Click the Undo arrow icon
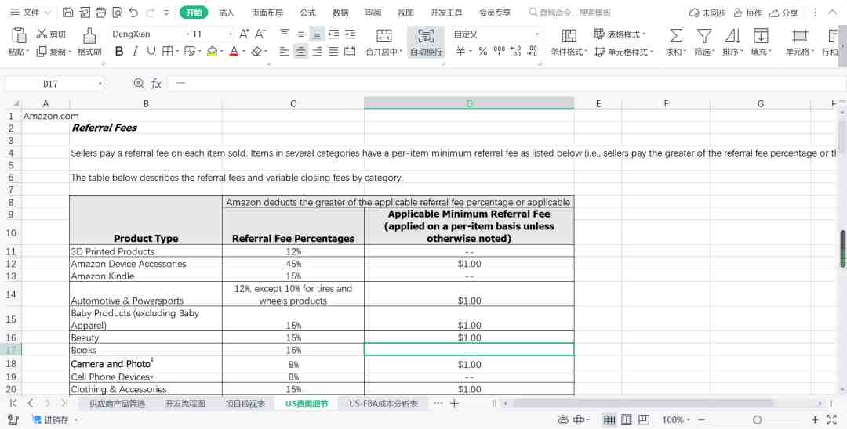Viewport: 847px width, 429px height. point(132,13)
